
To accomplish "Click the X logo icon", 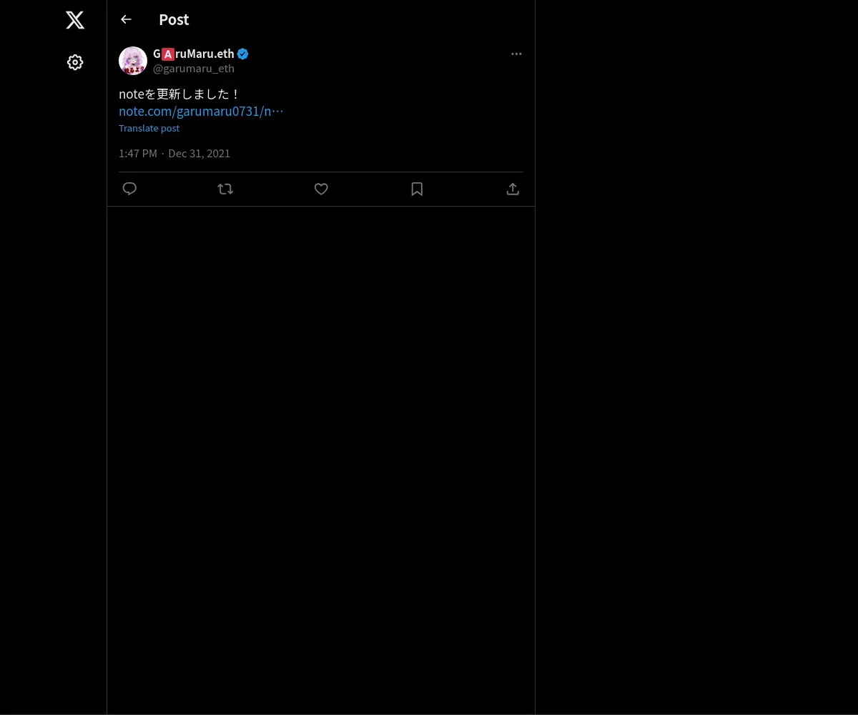I will click(x=75, y=20).
